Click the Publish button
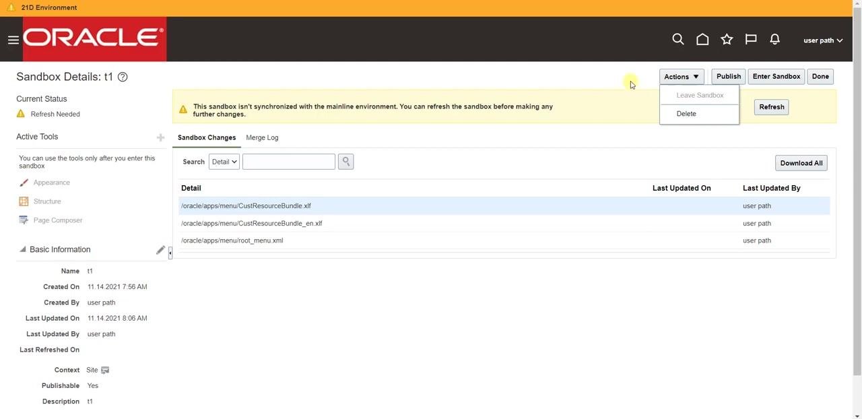Image resolution: width=862 pixels, height=419 pixels. pos(729,77)
